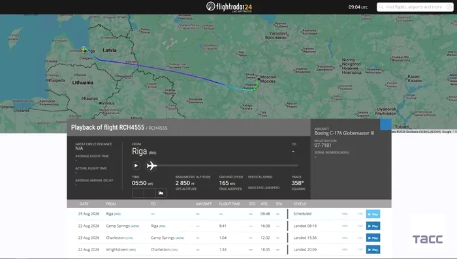This screenshot has width=457, height=259.
Task: Download KML for Landed 08:18 flight
Action: 345,226
